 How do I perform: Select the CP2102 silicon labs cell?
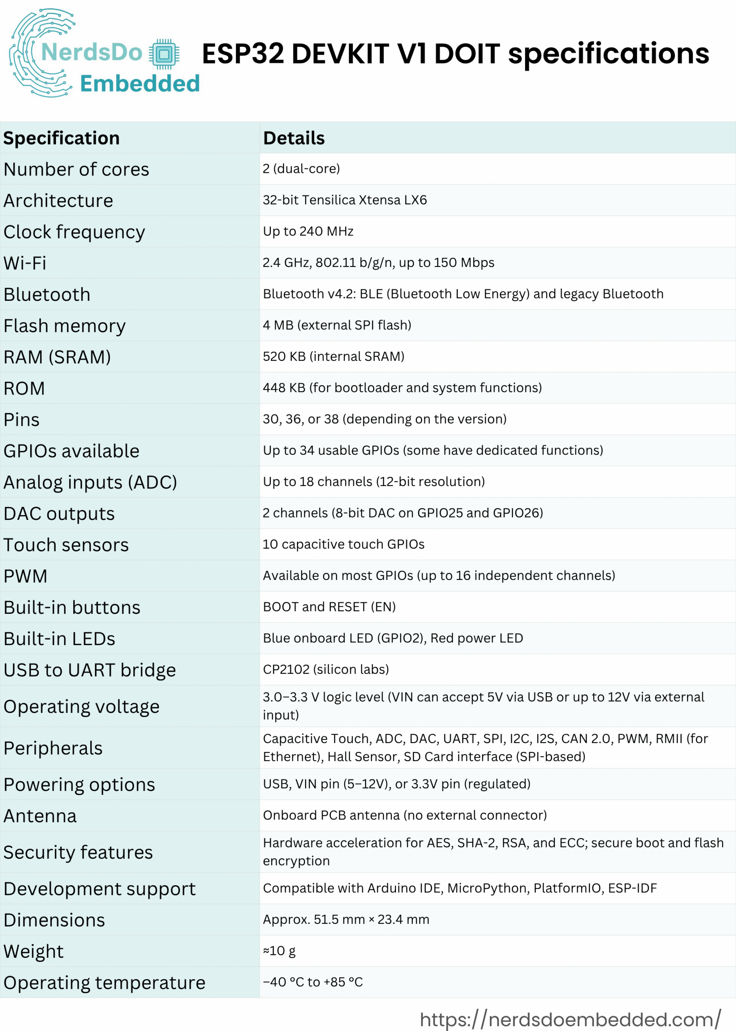(498, 669)
